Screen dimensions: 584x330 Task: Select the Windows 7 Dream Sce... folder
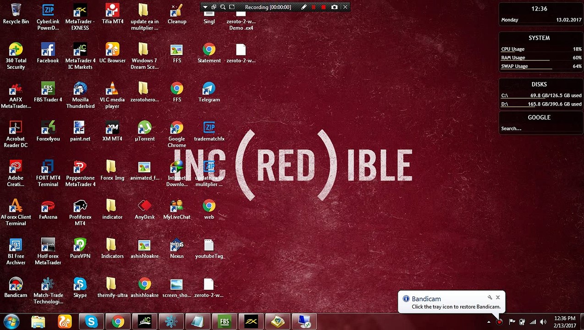(x=144, y=56)
